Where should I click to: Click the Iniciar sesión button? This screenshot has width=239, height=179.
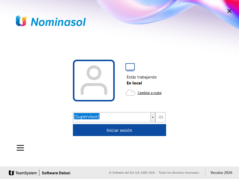pyautogui.click(x=119, y=130)
